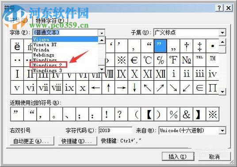237x167 pixels.
Task: Pick the № numero symbol
Action: pyautogui.click(x=187, y=60)
